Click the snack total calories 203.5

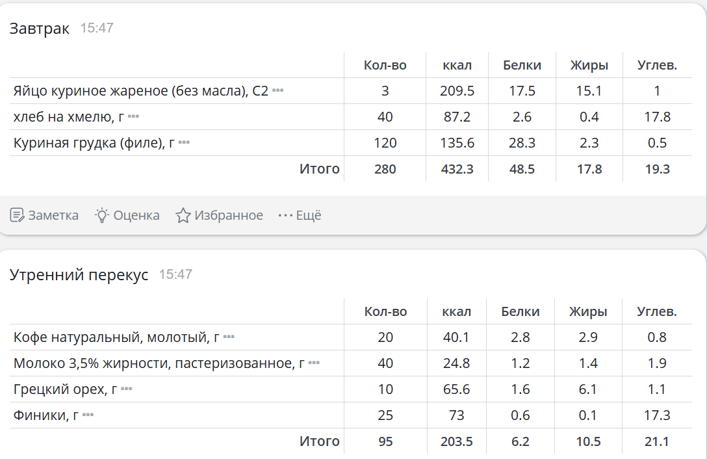pos(456,441)
